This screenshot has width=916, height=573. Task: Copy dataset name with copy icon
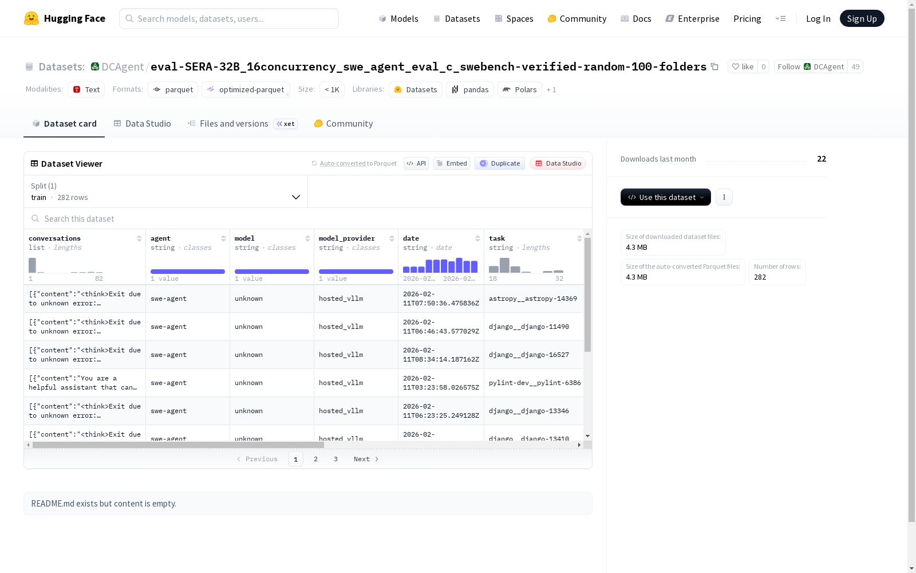coord(714,66)
